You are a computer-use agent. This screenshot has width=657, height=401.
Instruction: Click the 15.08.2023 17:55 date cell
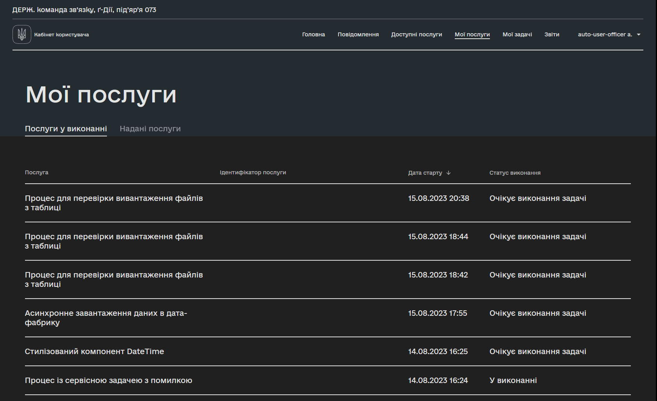point(438,313)
